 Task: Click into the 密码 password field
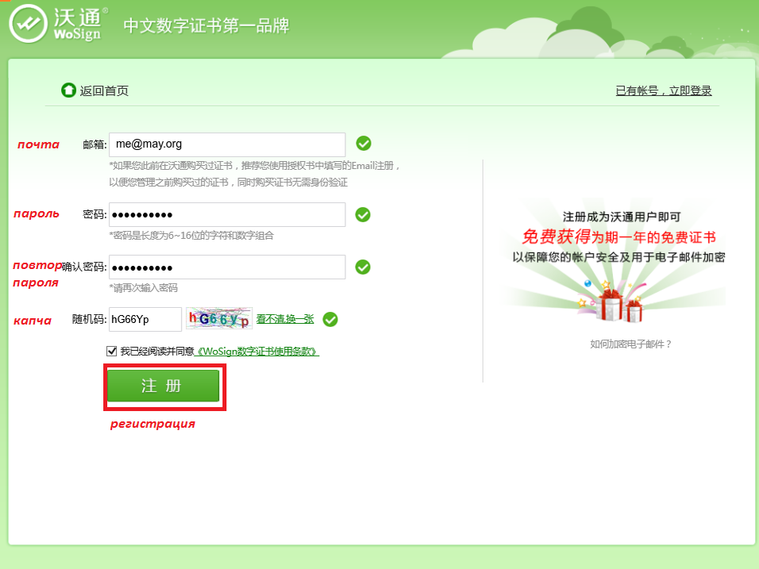point(227,214)
